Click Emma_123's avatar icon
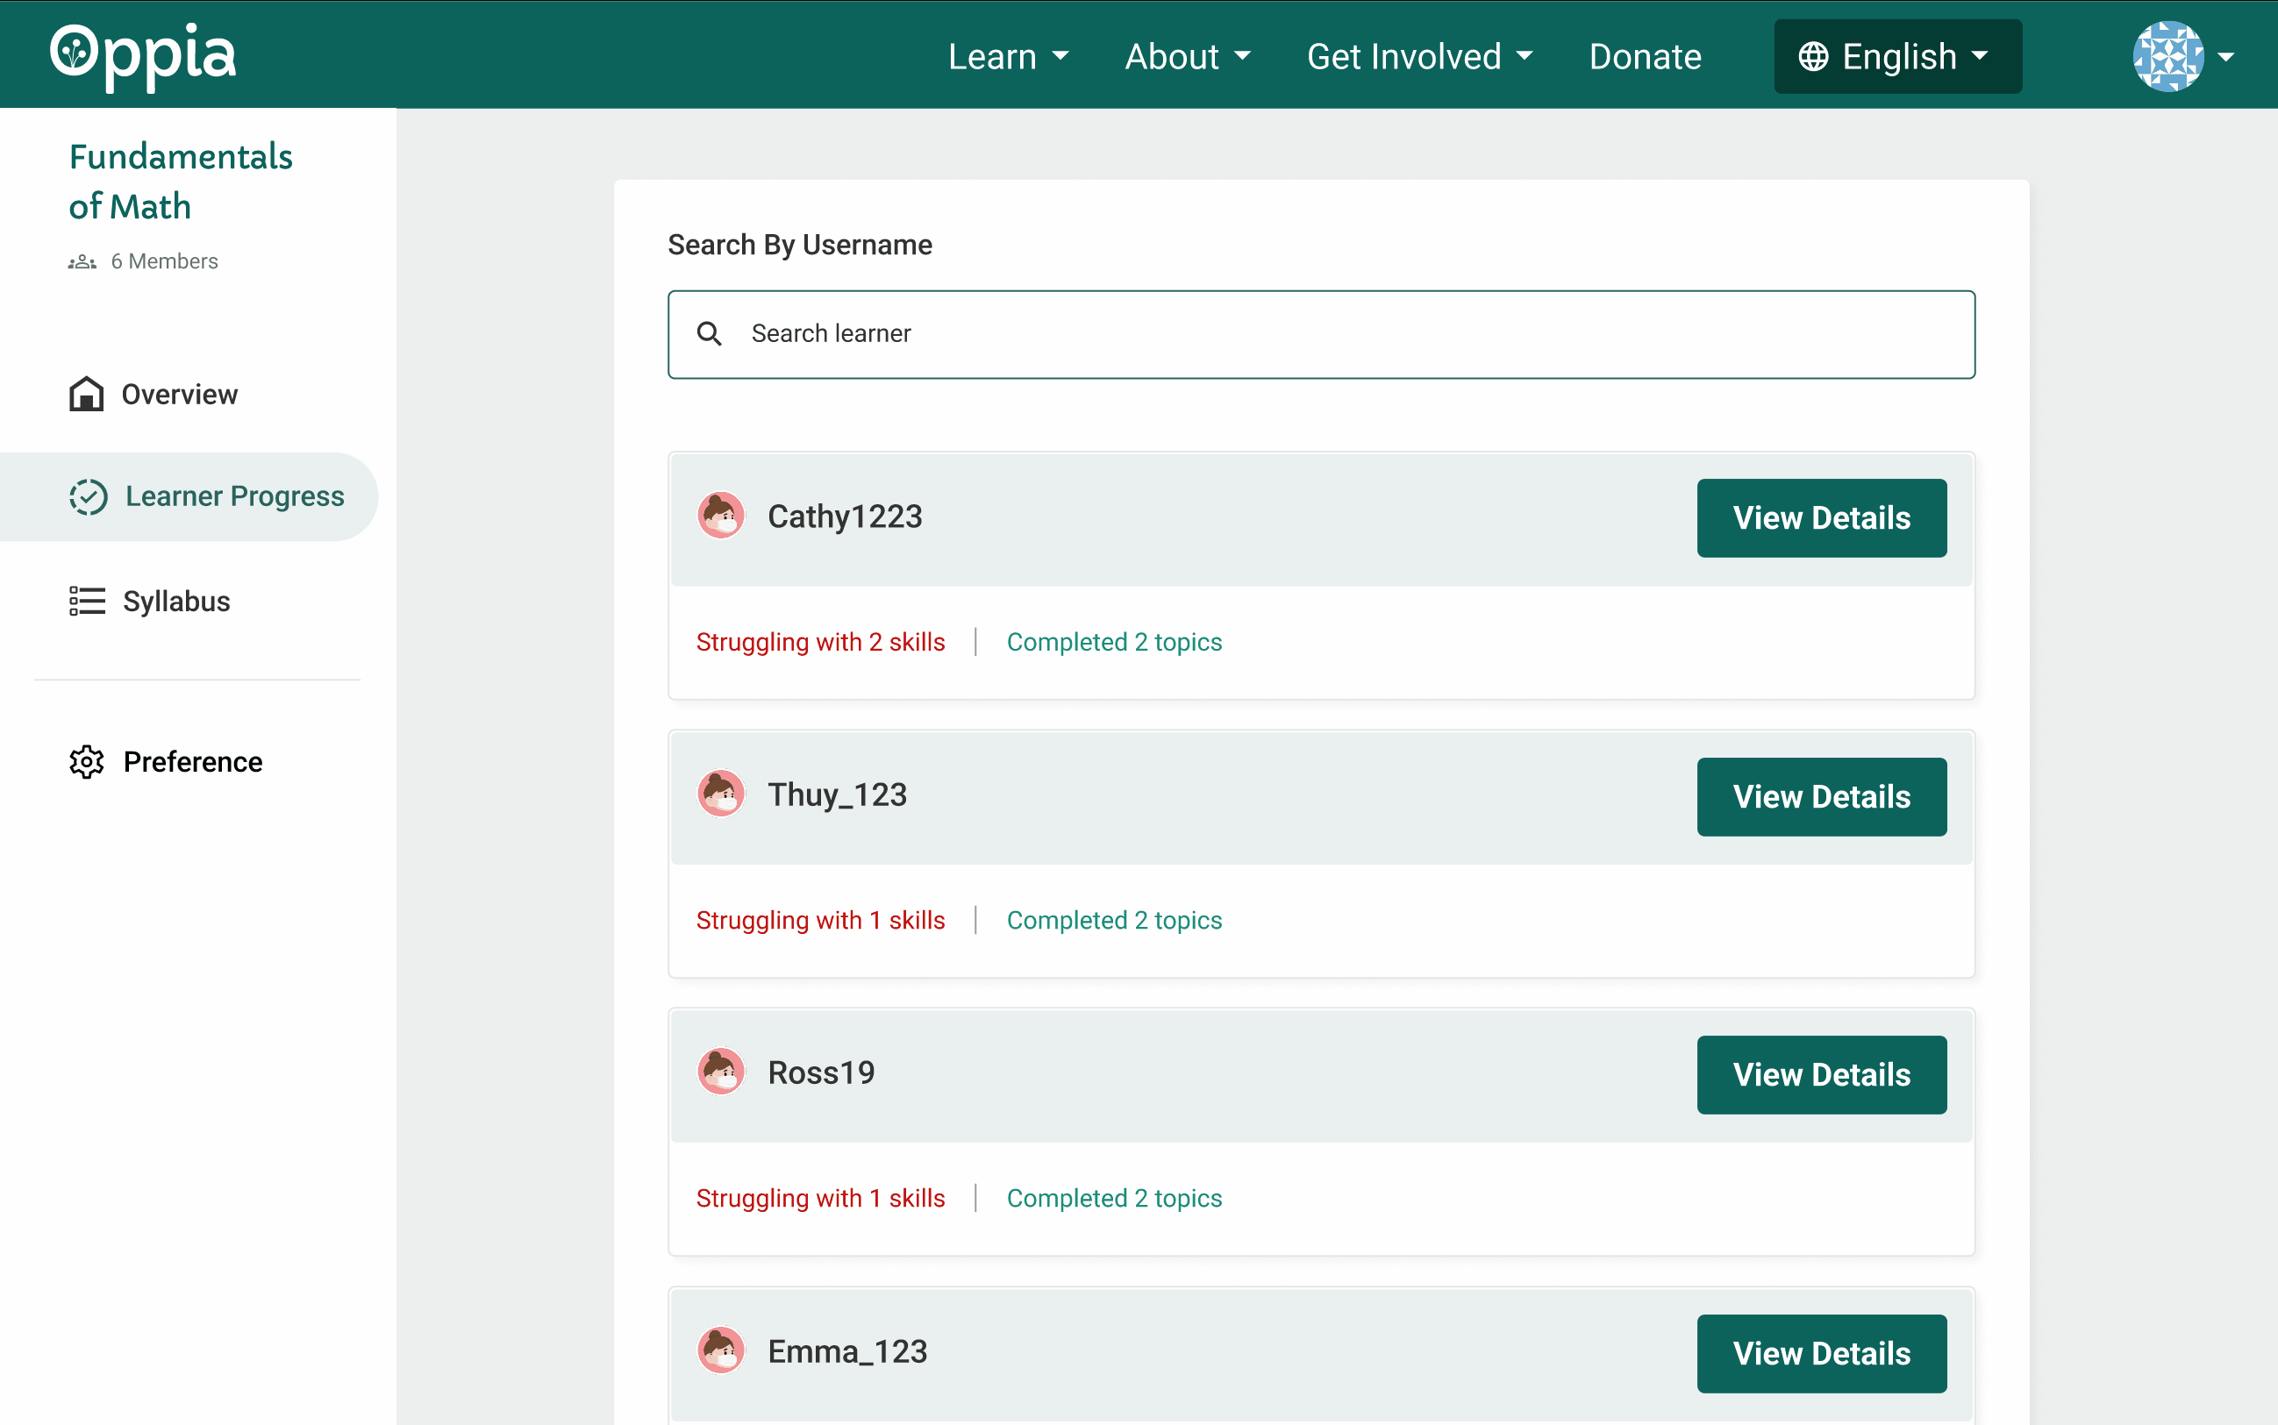The image size is (2278, 1425). [721, 1350]
